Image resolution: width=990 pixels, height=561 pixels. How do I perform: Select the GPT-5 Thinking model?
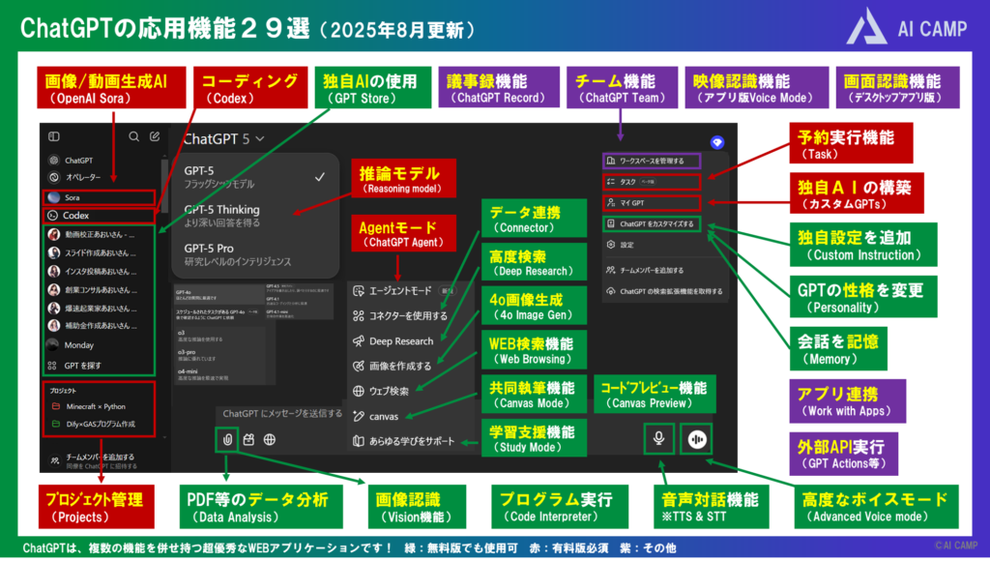pyautogui.click(x=224, y=210)
